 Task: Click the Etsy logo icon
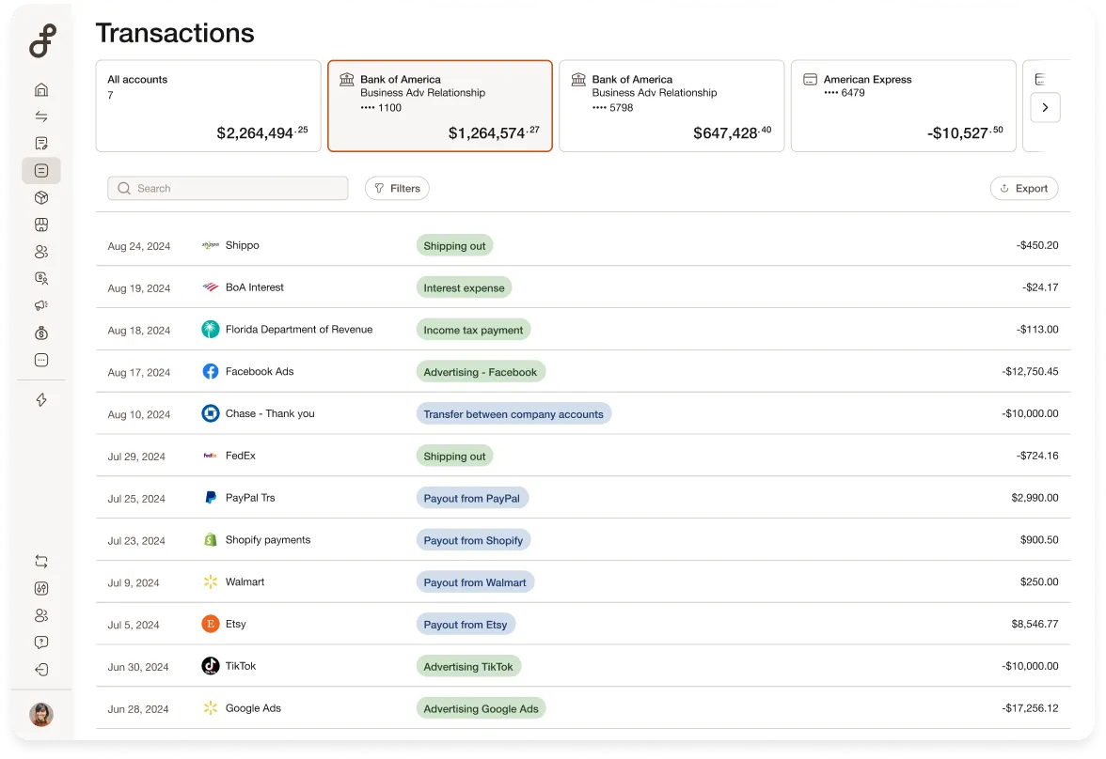point(211,624)
